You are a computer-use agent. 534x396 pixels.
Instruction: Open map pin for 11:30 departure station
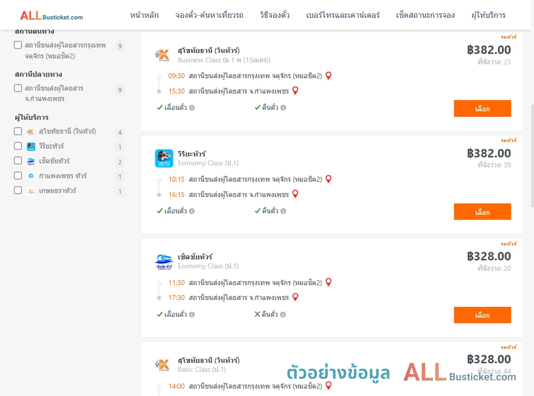point(329,283)
